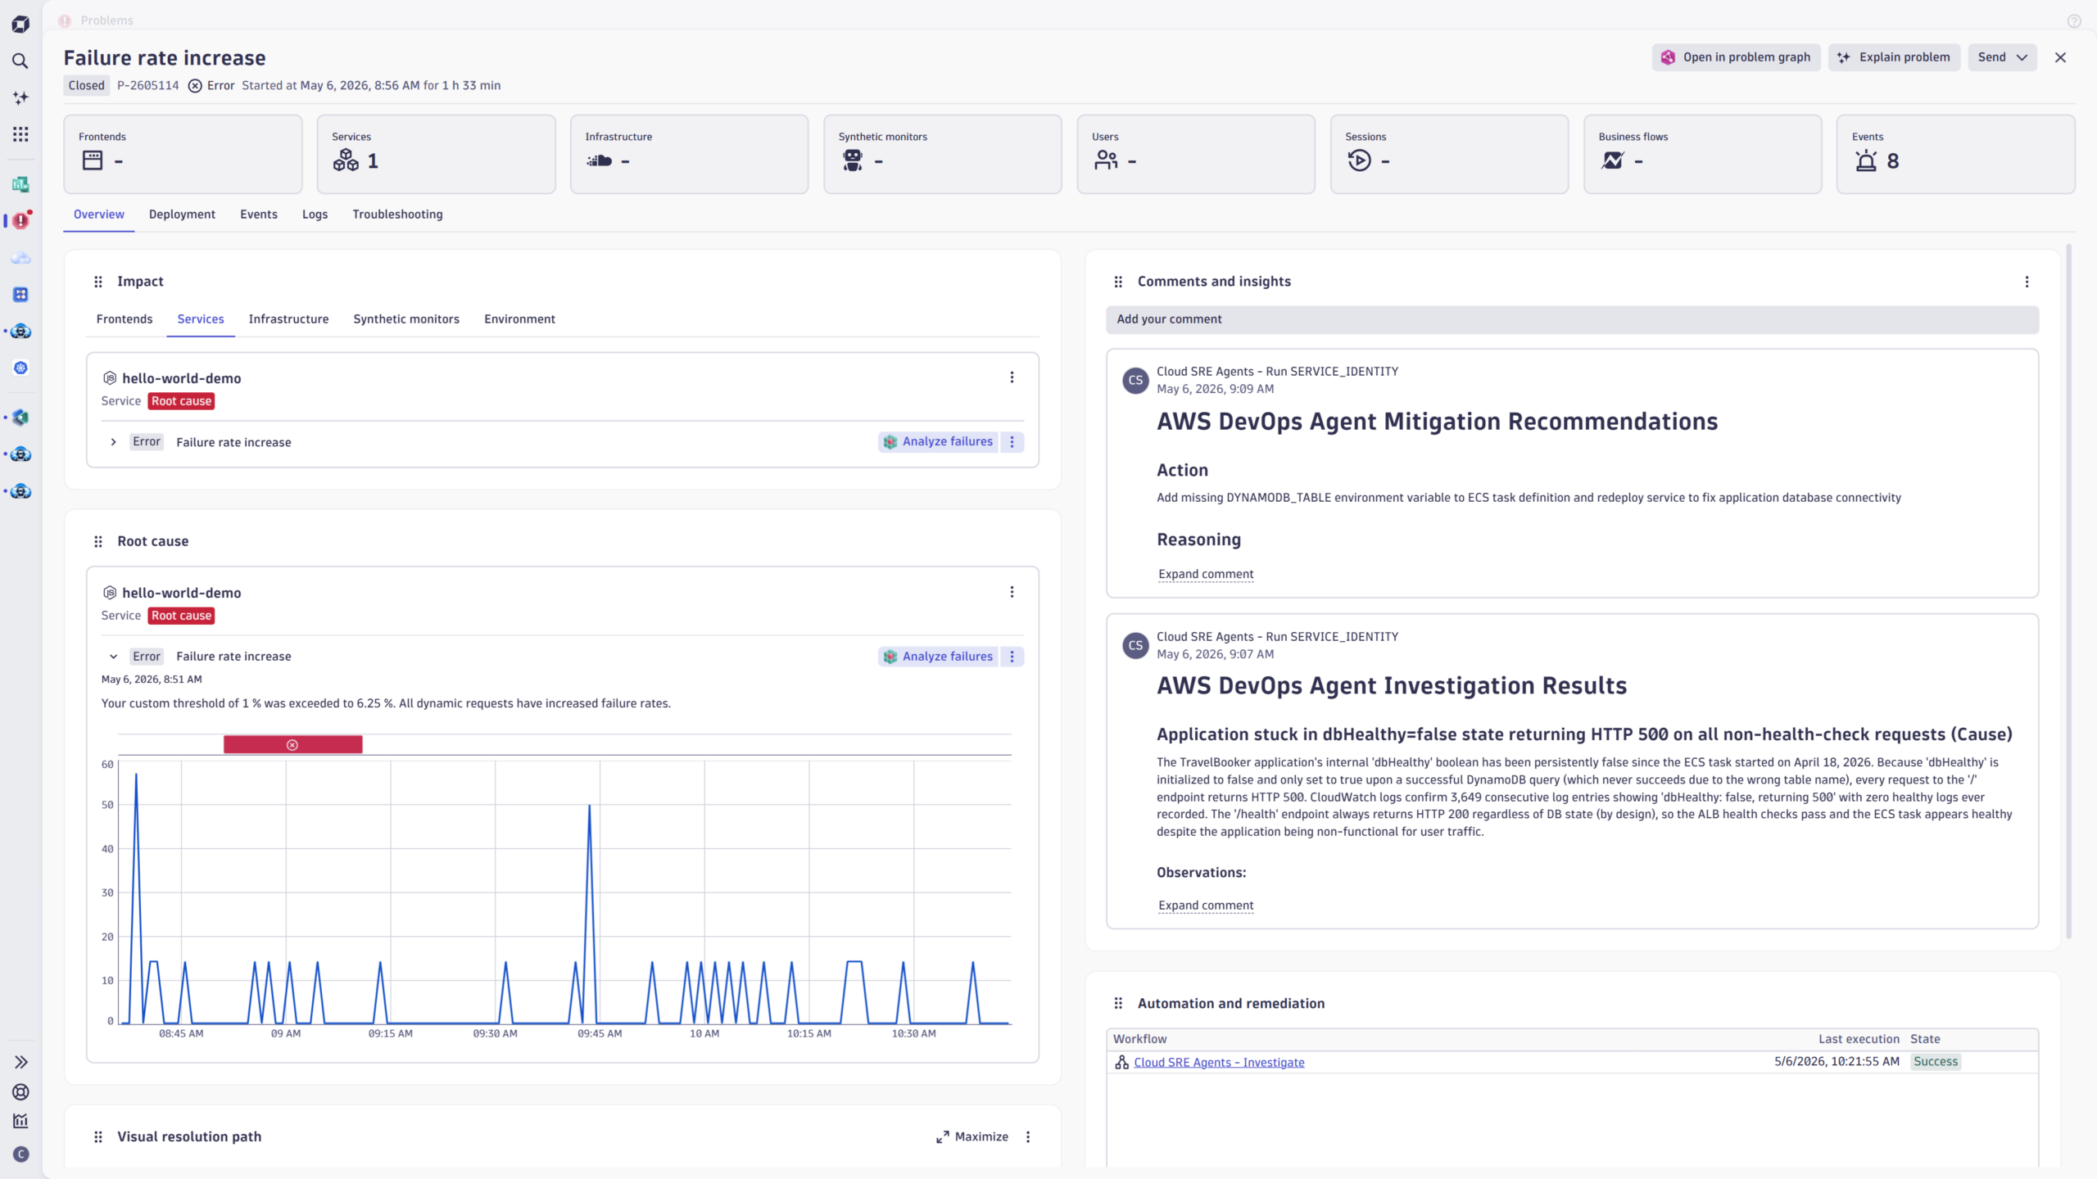This screenshot has height=1179, width=2097.
Task: Switch to the Troubleshooting tab
Action: (397, 215)
